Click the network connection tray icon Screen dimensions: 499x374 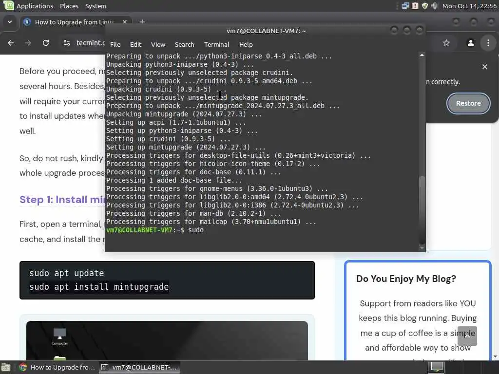point(405,6)
